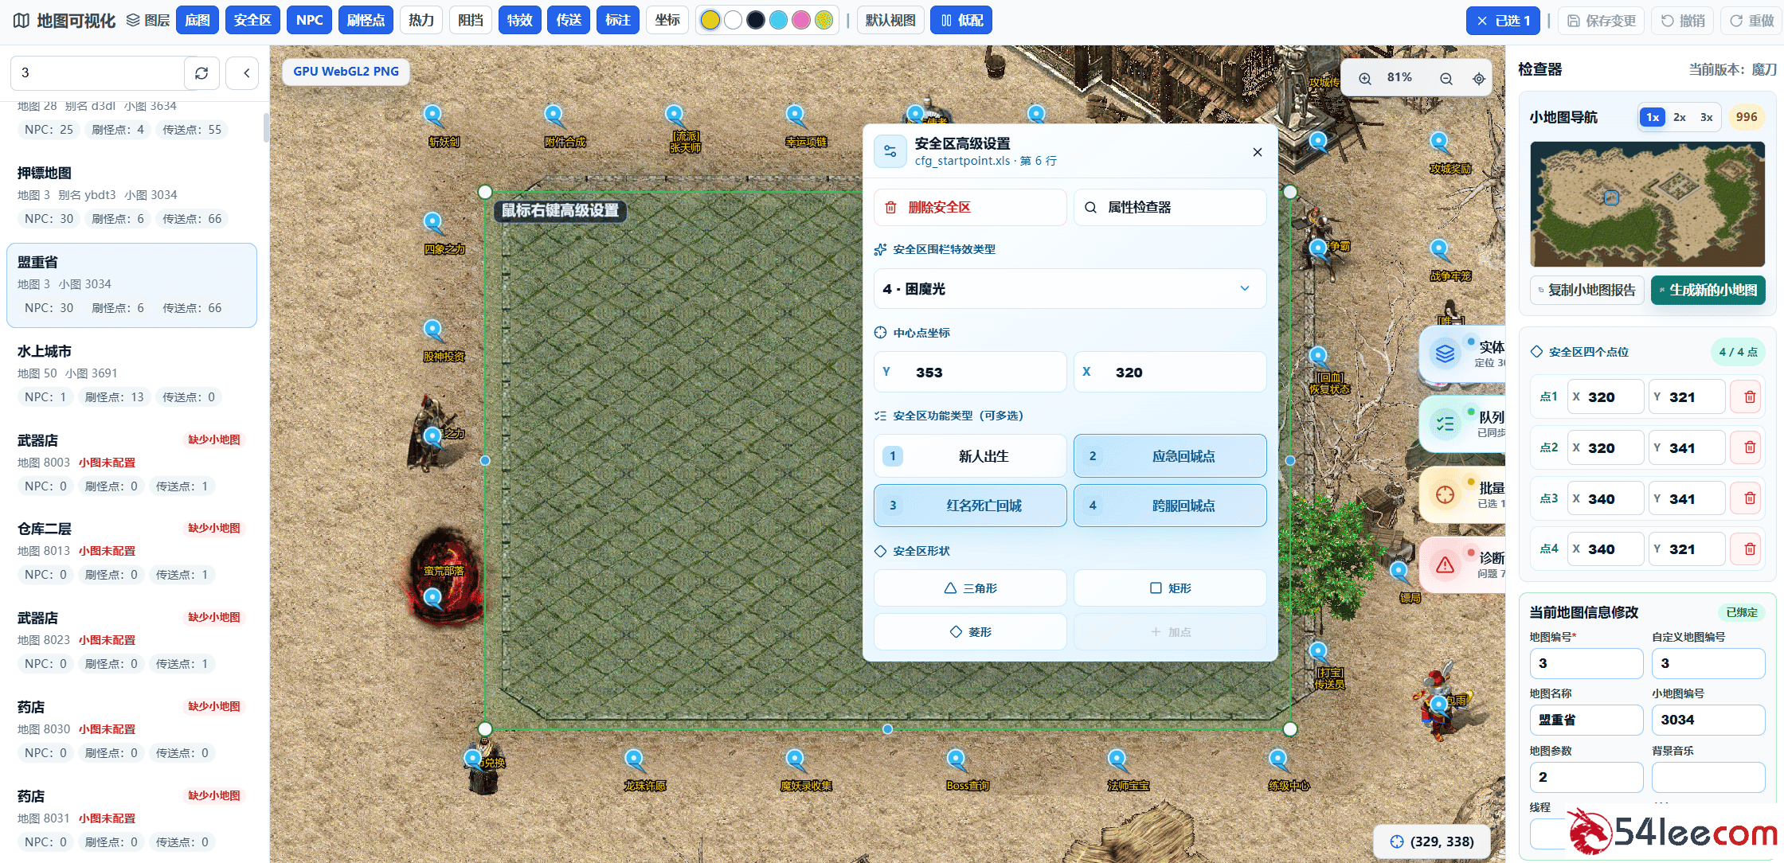Toggle the 特效 layer
The width and height of the screenshot is (1784, 863).
click(x=520, y=21)
